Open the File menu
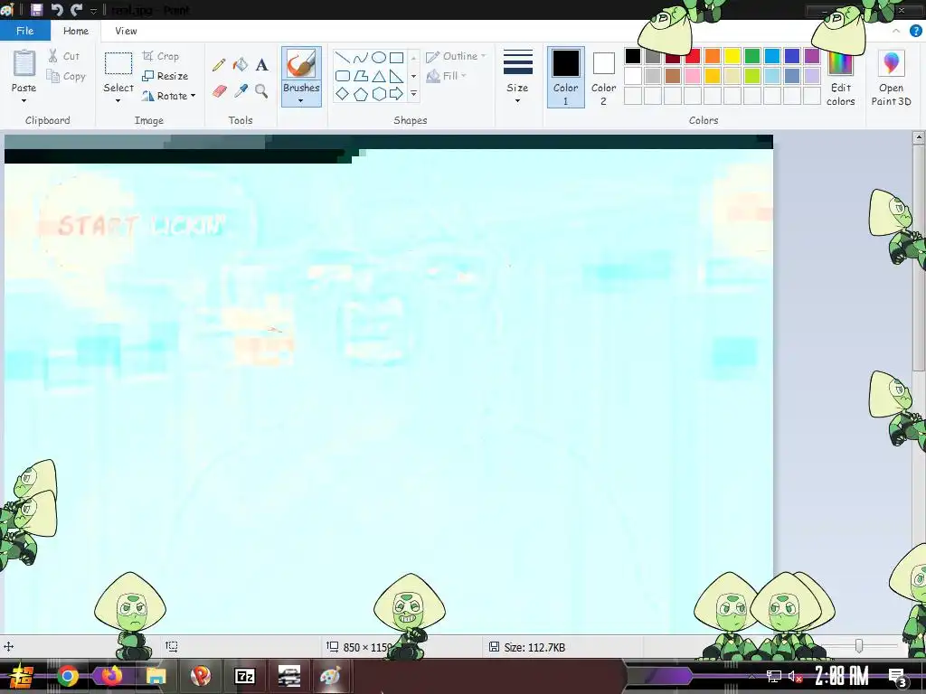 tap(24, 31)
